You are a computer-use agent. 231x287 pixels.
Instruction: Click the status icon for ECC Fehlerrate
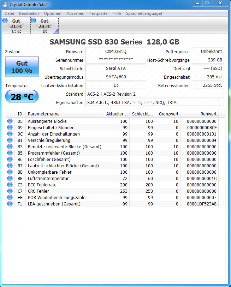tap(10, 185)
